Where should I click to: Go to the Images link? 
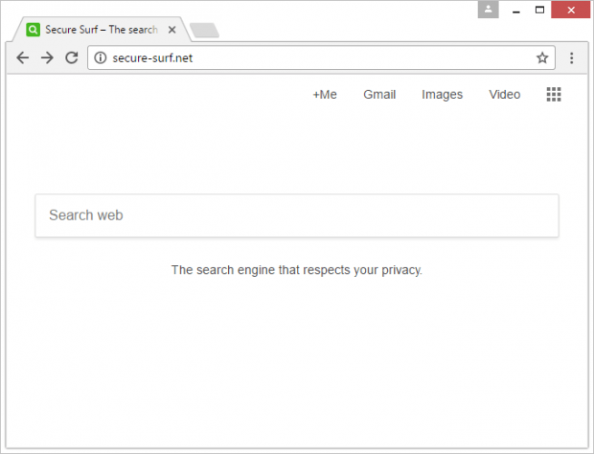442,94
